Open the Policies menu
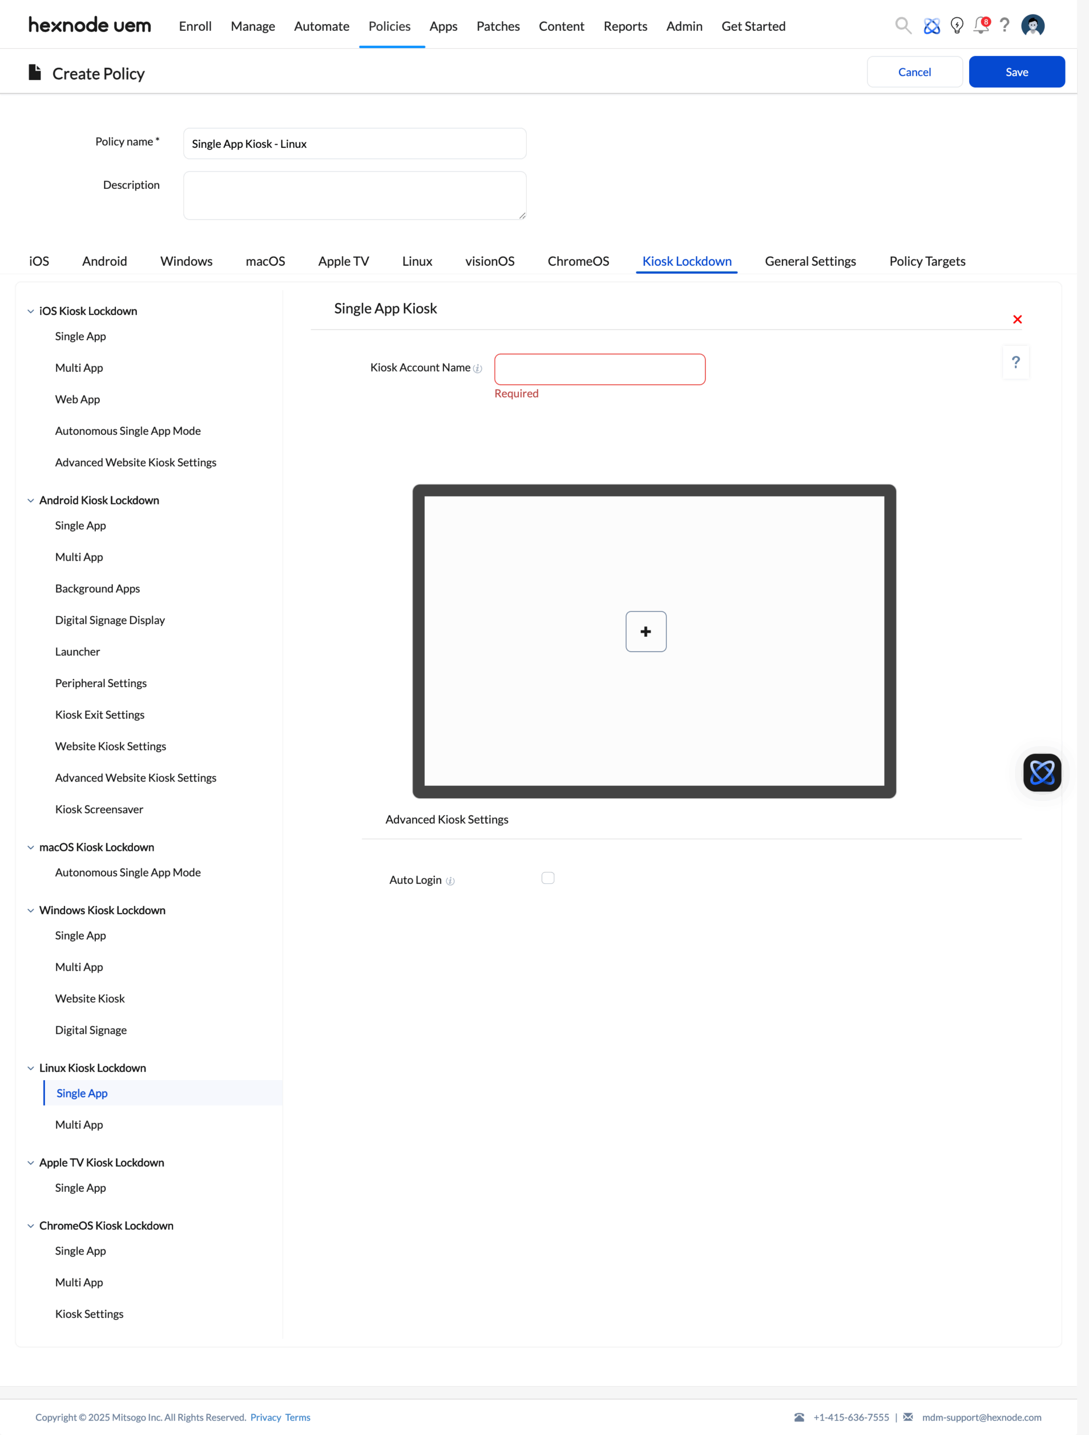1089x1435 pixels. (x=389, y=26)
